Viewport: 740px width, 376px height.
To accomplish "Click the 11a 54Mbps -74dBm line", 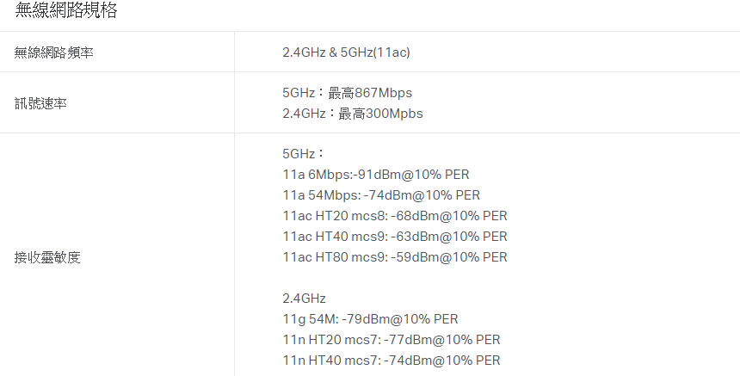I will (x=381, y=195).
